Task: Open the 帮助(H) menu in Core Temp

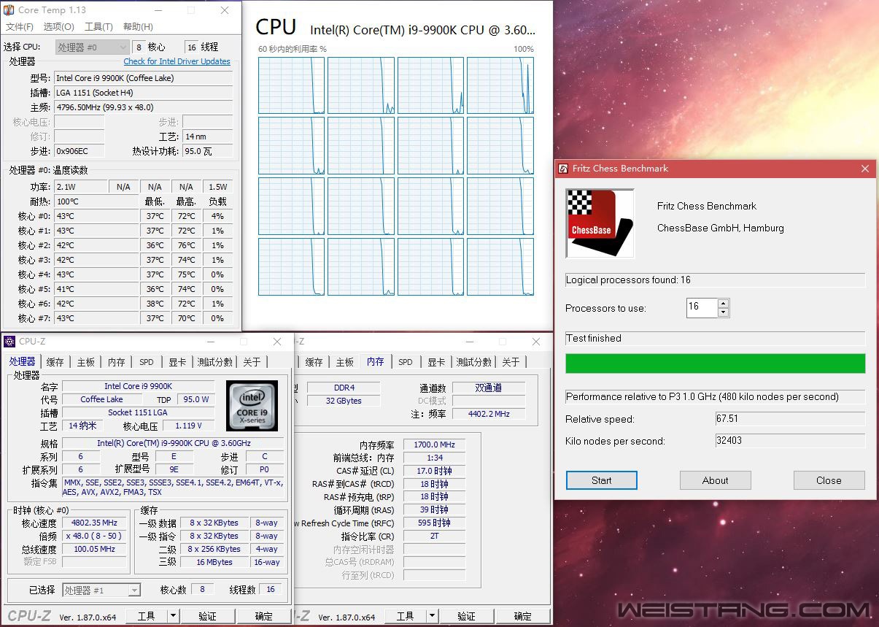Action: click(138, 27)
